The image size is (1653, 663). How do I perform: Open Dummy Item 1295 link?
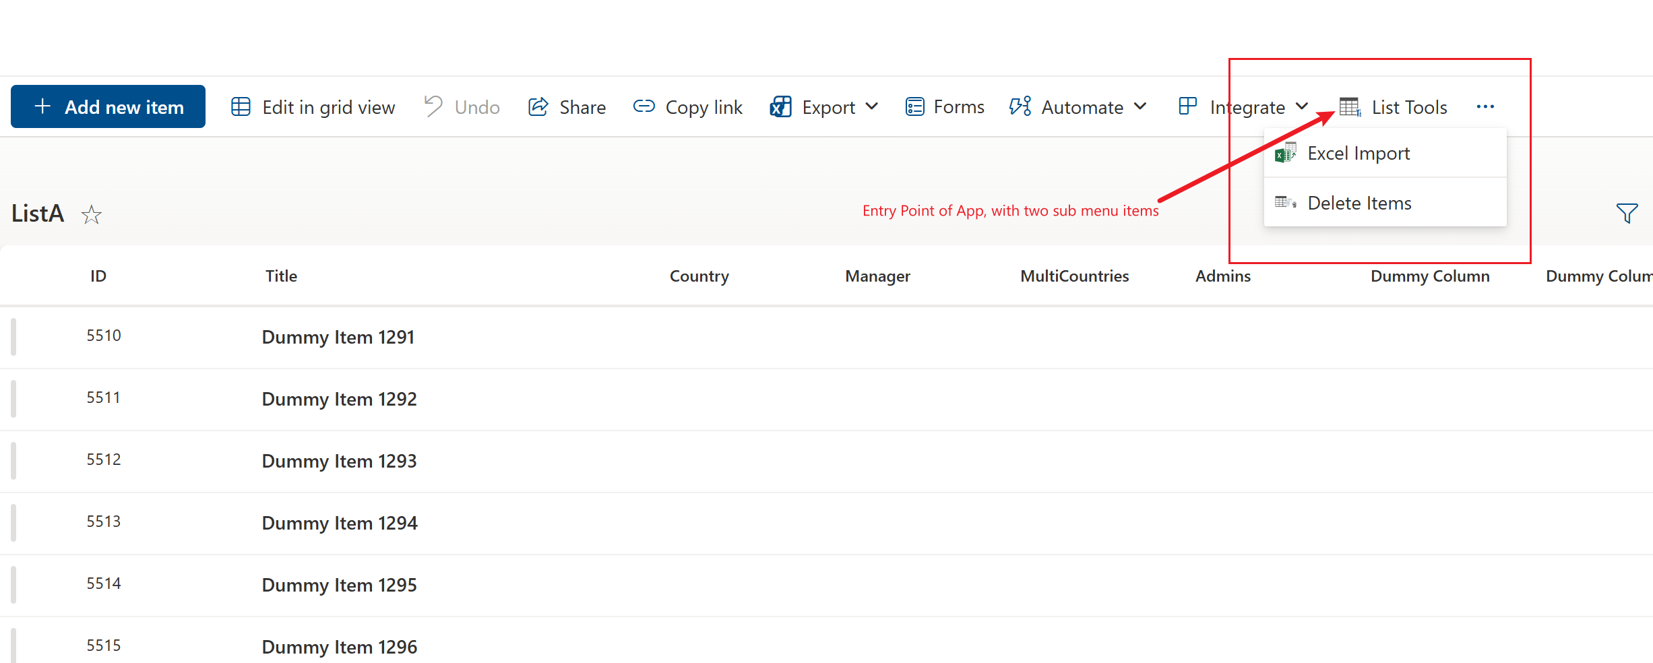pyautogui.click(x=339, y=585)
